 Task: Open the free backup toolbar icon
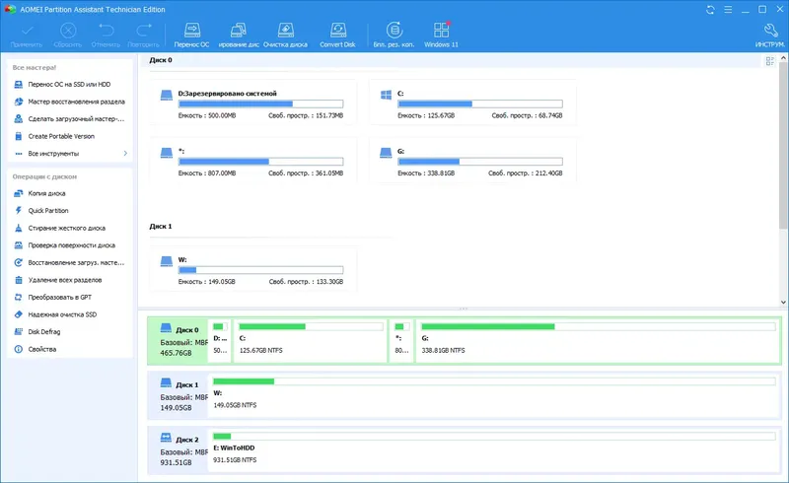pyautogui.click(x=394, y=31)
